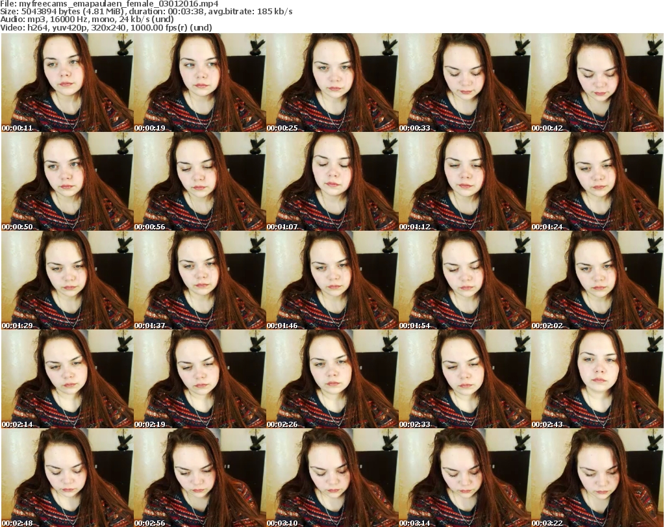The image size is (665, 527).
Task: Pick the preview frame at 00:01:46
Action: coord(332,281)
